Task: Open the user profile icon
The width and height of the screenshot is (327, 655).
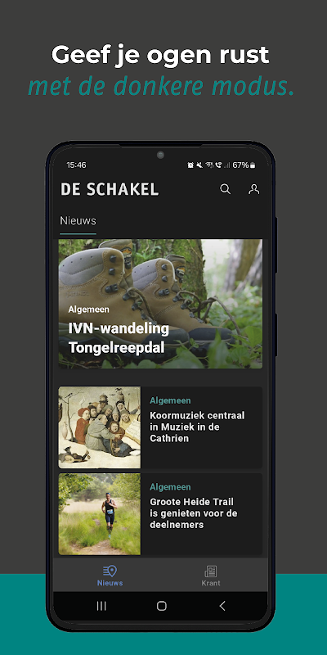Action: [253, 189]
